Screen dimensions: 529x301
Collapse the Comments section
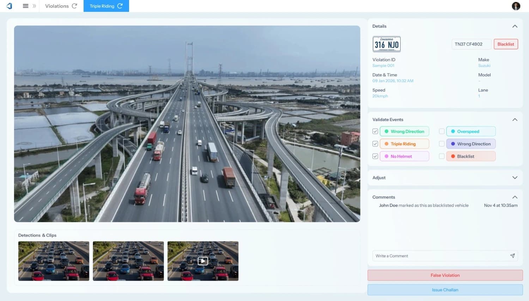[x=515, y=197]
